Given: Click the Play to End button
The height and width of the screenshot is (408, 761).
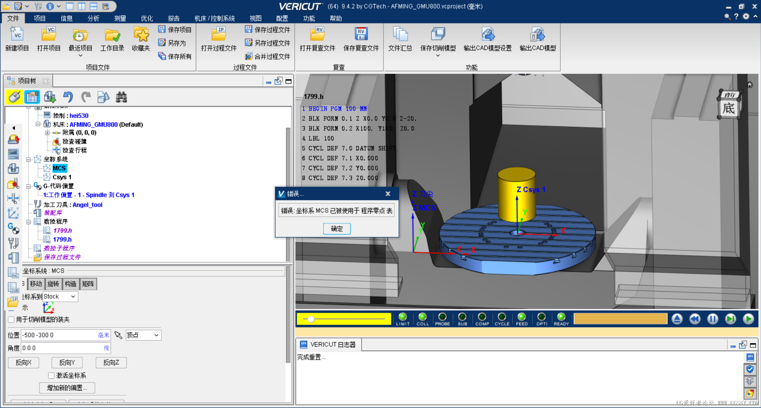Looking at the screenshot, I should coord(748,319).
